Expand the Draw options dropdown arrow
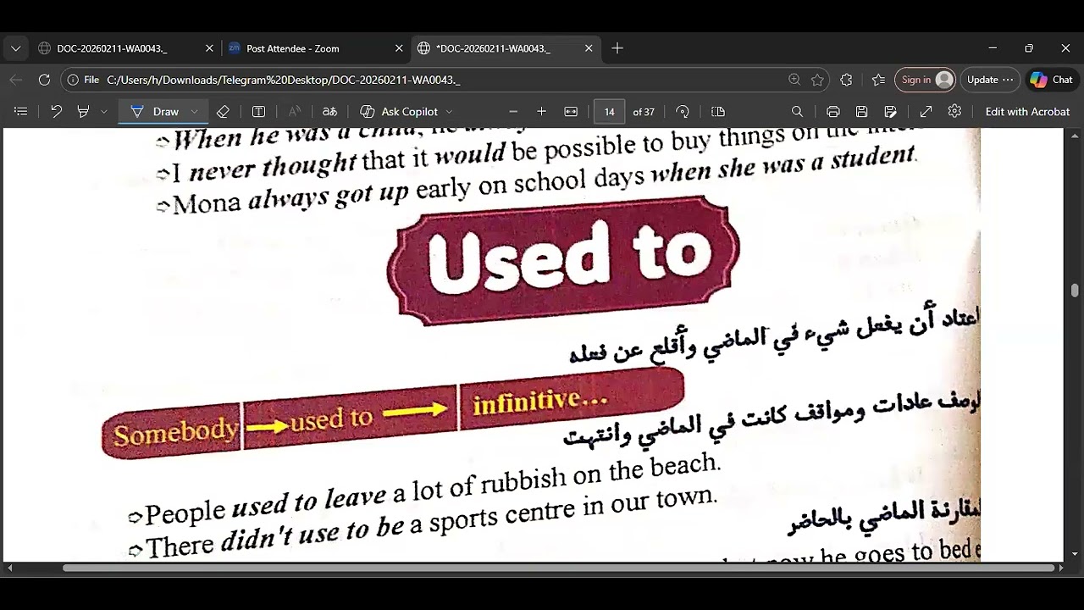The width and height of the screenshot is (1084, 610). pos(195,111)
